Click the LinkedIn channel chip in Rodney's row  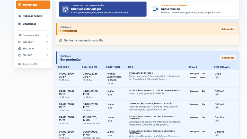coord(202,77)
